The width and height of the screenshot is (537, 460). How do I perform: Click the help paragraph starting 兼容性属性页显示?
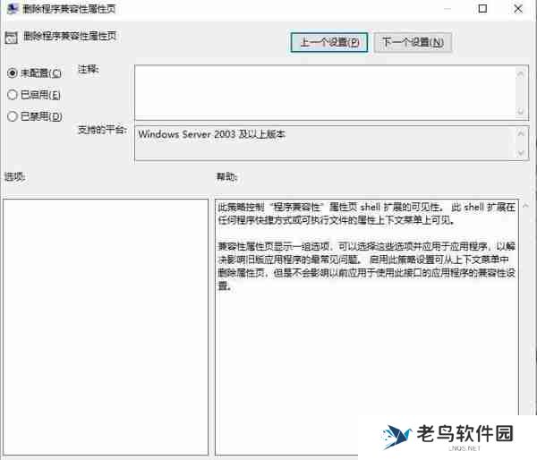coord(366,266)
